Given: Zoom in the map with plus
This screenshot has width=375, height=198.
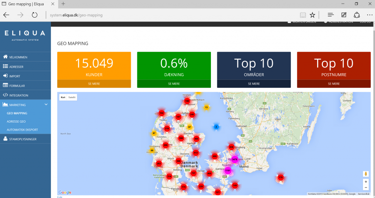Looking at the screenshot, I should [x=366, y=182].
